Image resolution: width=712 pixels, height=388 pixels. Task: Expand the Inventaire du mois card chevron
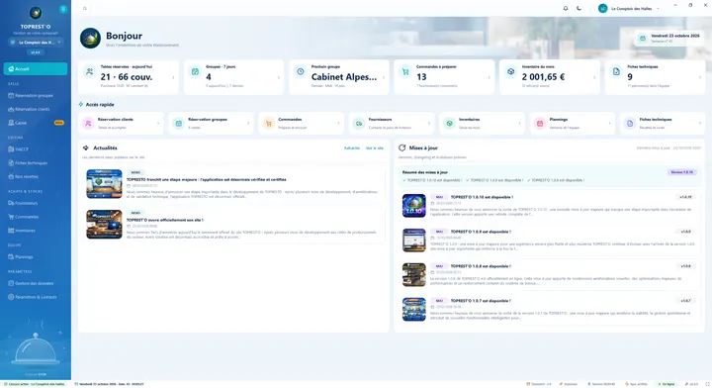pos(594,77)
